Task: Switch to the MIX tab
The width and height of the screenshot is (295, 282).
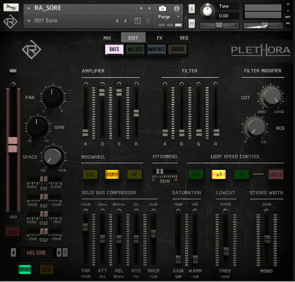Action: coord(107,38)
